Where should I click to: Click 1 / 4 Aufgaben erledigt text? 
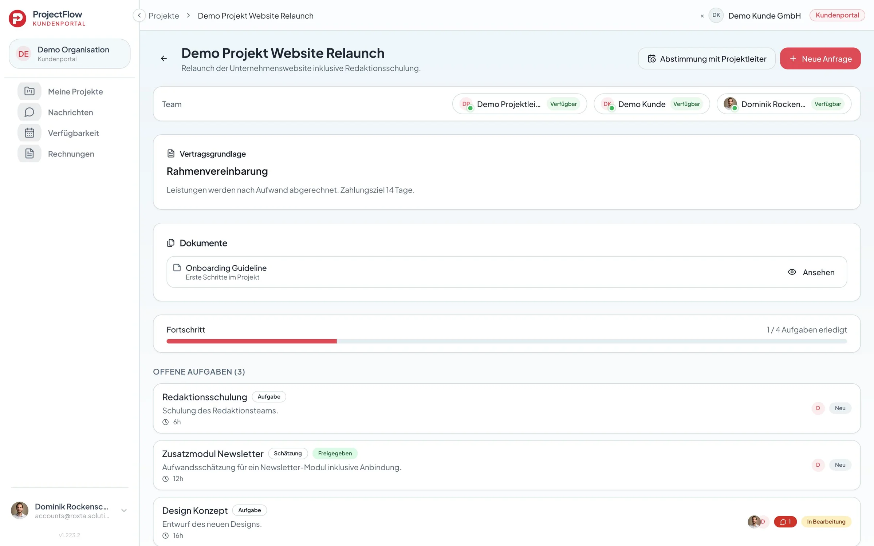pyautogui.click(x=807, y=330)
